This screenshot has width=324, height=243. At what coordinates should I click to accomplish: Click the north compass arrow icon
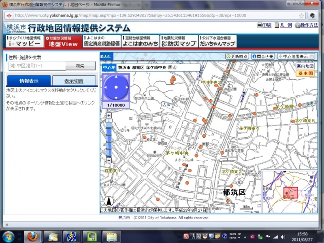click(109, 201)
